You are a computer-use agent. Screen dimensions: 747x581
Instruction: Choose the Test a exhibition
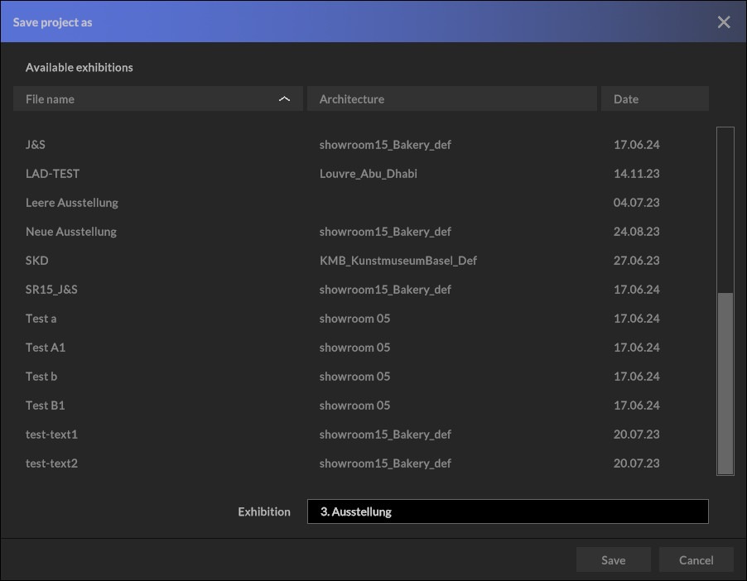click(x=41, y=319)
